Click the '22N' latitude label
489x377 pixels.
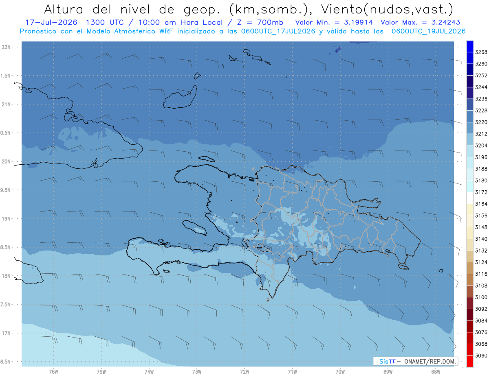(6, 47)
